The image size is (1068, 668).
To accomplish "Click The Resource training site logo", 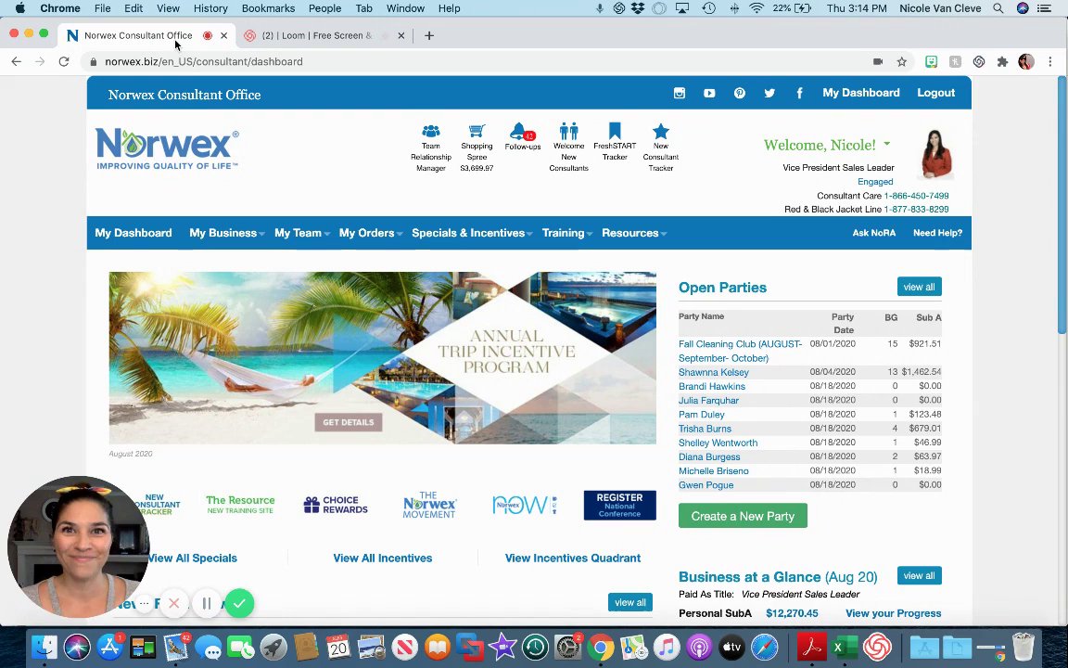I will tap(240, 505).
